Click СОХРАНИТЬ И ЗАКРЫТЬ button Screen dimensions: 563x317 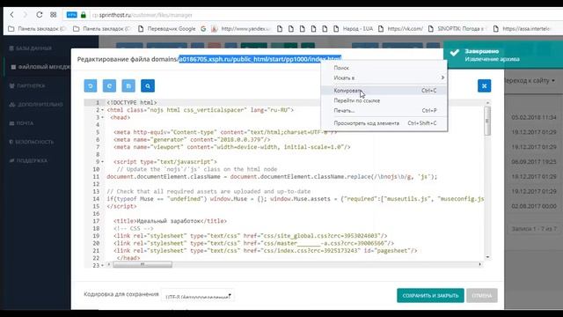(430, 296)
